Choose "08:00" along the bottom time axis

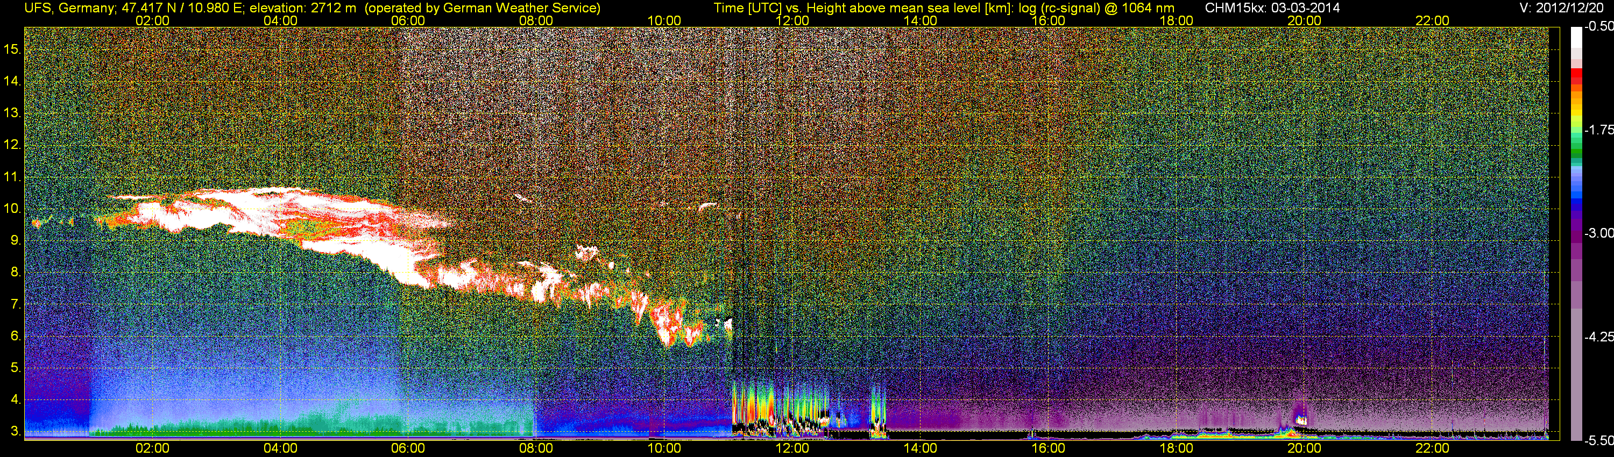pos(536,448)
